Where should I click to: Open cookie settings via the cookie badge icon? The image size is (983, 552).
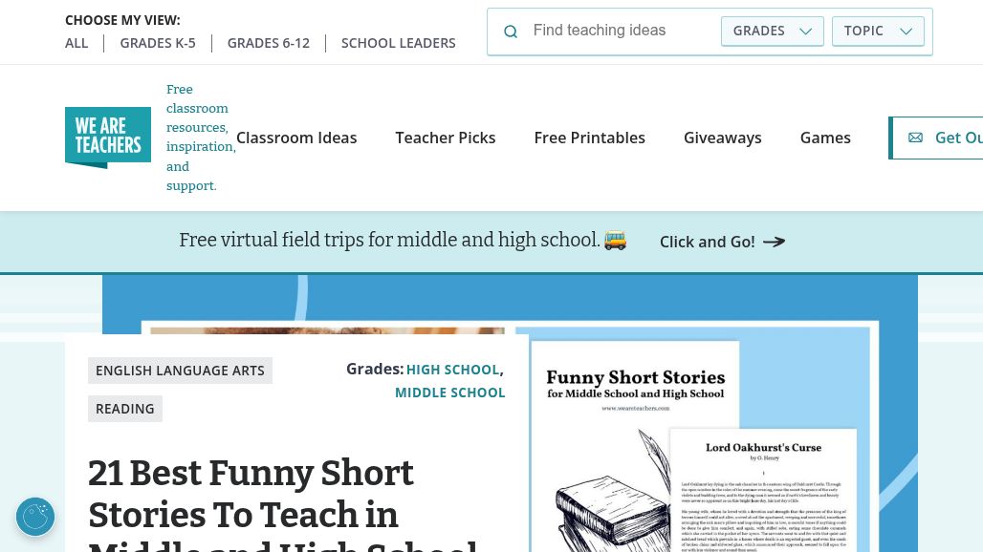(35, 517)
